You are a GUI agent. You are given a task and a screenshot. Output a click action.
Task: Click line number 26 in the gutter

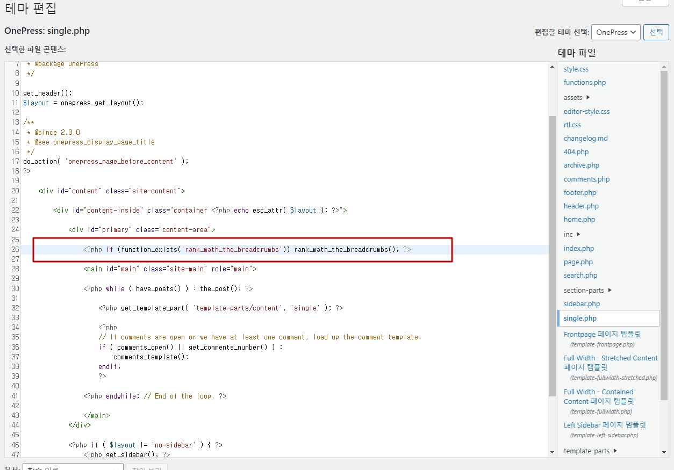point(15,249)
